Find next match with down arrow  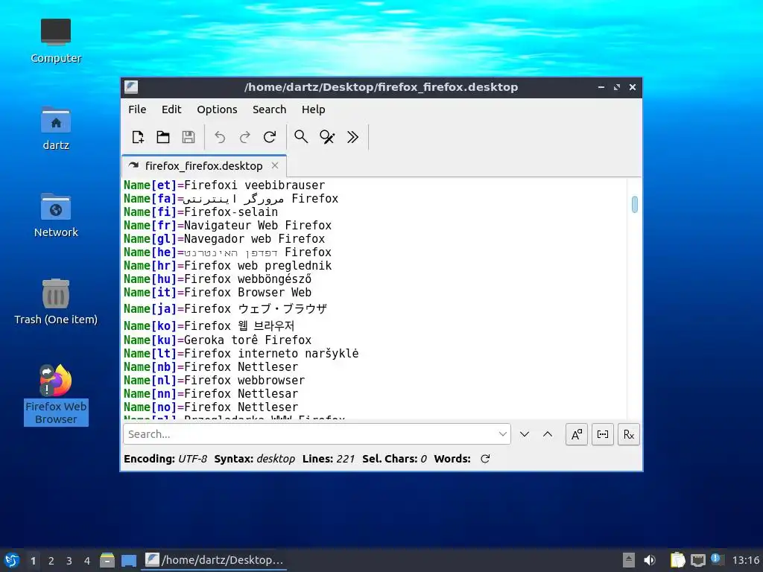tap(524, 434)
